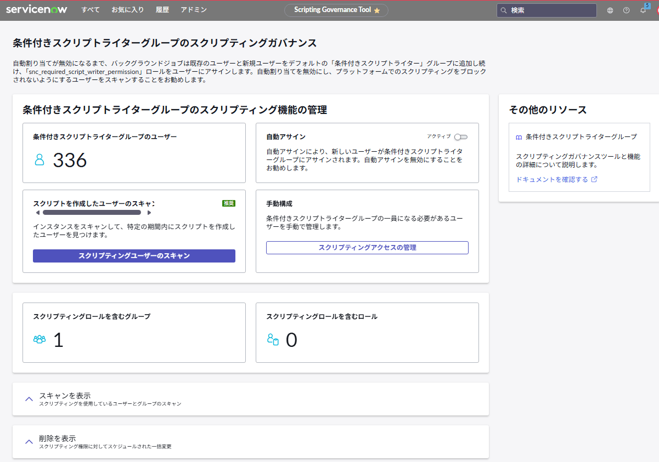This screenshot has width=659, height=462.
Task: Click the group icon beside the count 1
Action: [40, 339]
